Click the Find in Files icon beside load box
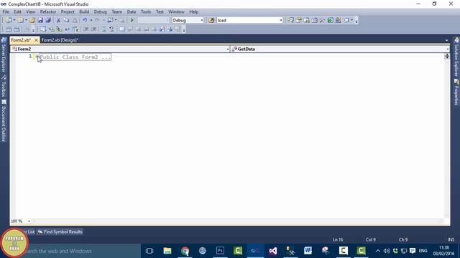The image size is (460, 258). pos(211,20)
